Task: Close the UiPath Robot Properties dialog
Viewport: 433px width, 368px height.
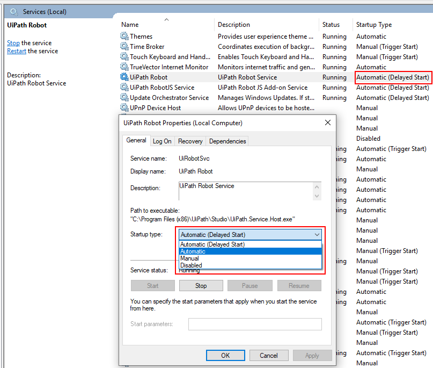Action: [327, 122]
